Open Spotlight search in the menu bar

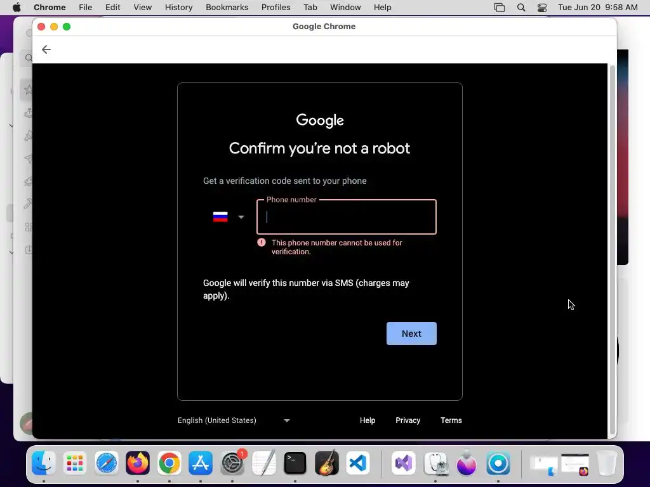click(x=521, y=8)
